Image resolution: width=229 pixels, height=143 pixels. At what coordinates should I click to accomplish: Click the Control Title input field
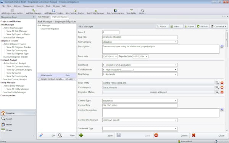pyautogui.click(x=140, y=105)
